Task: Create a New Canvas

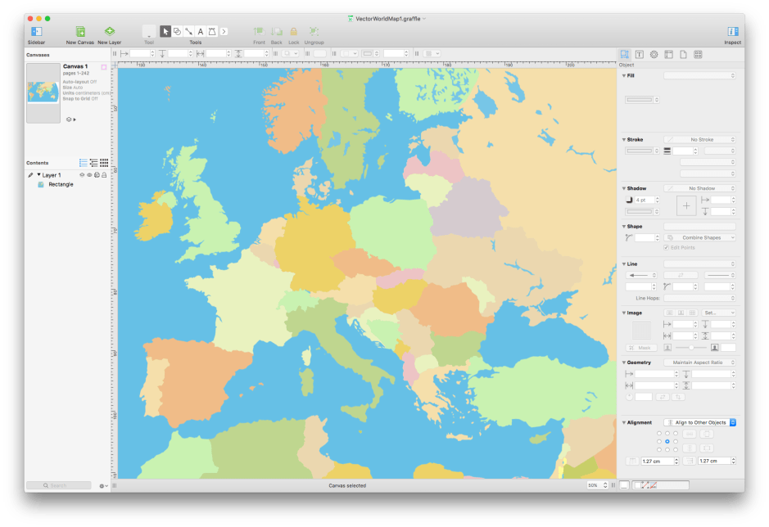Action: (78, 29)
